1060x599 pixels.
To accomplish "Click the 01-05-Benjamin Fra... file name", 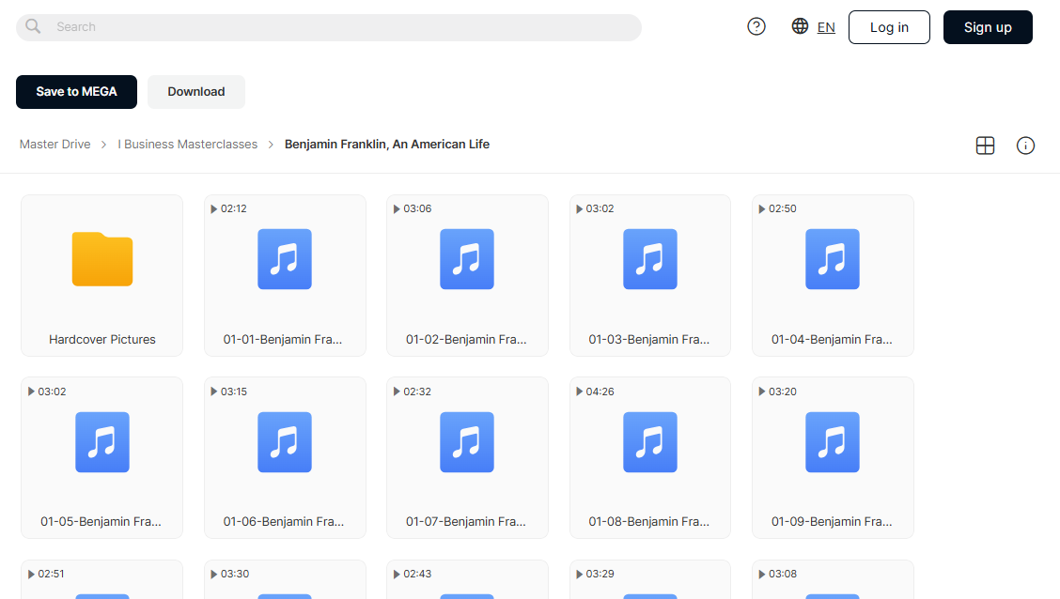I will click(x=101, y=522).
